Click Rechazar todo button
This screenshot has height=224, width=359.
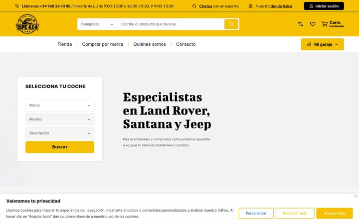tap(295, 213)
